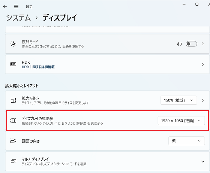Go back using the back arrow
This screenshot has height=173, width=210.
[x=5, y=6]
